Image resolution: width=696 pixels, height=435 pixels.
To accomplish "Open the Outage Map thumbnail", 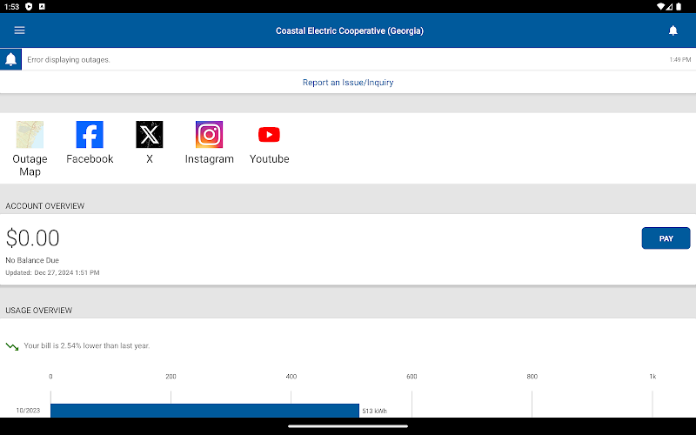I will click(30, 135).
